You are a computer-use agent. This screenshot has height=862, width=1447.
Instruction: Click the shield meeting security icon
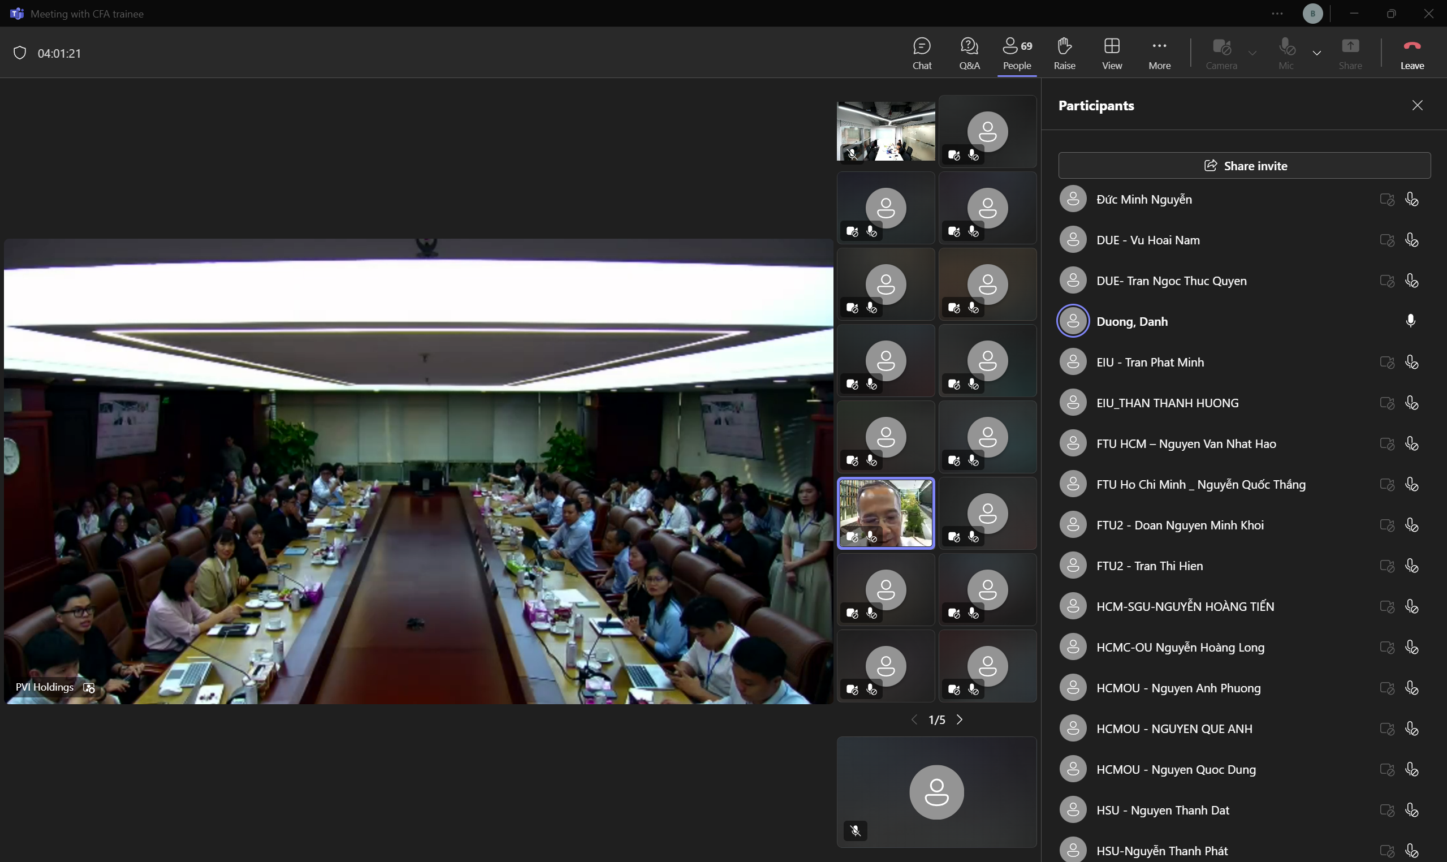[20, 53]
